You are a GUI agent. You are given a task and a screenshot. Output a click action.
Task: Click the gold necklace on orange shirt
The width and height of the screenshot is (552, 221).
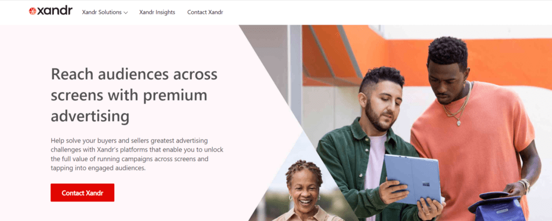[x=457, y=105]
